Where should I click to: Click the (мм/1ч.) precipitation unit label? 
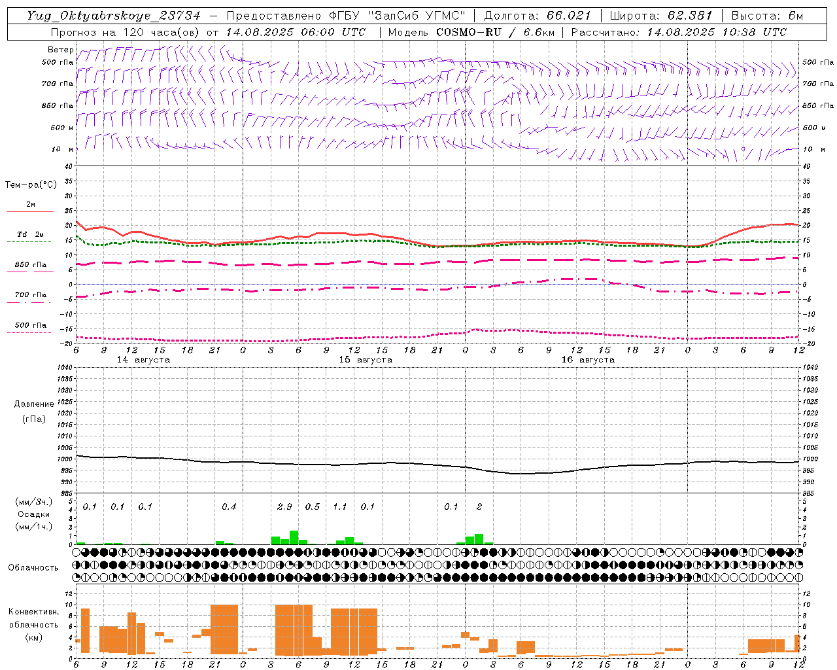tap(34, 527)
